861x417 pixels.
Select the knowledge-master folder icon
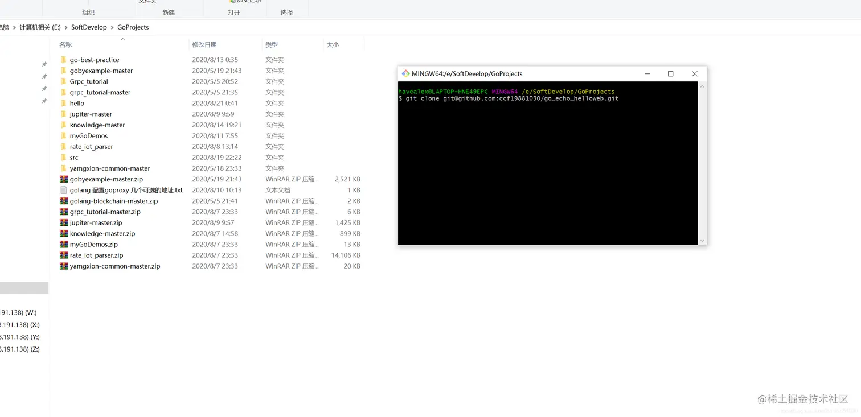63,125
